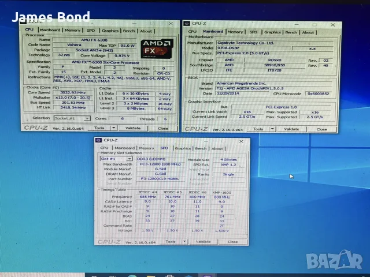The width and height of the screenshot is (370, 277).
Task: Click Validate button in the CPU window
Action: point(133,128)
